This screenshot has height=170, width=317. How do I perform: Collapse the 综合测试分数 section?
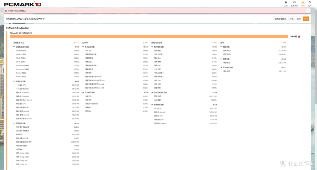point(221,67)
